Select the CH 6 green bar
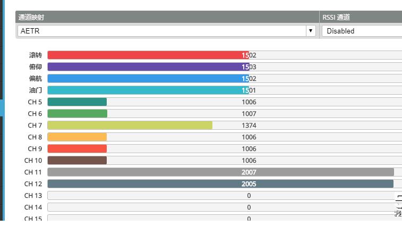This screenshot has width=402, height=226. click(x=77, y=114)
